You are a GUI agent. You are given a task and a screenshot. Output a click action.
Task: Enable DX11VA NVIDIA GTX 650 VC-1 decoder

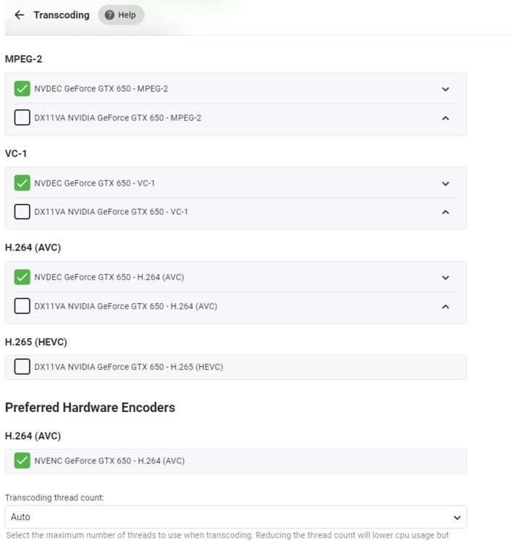tap(22, 212)
